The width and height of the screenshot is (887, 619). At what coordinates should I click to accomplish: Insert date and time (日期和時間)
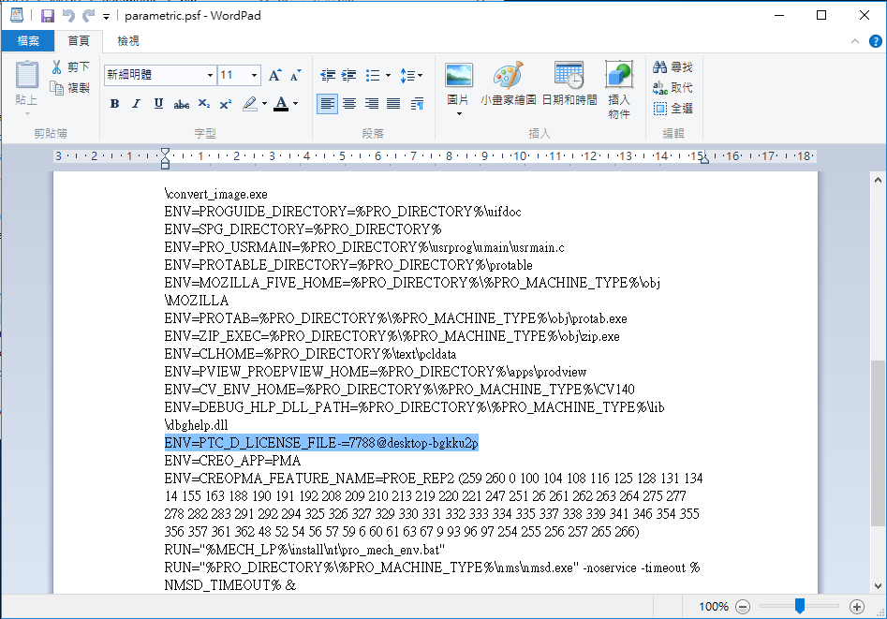click(x=569, y=84)
